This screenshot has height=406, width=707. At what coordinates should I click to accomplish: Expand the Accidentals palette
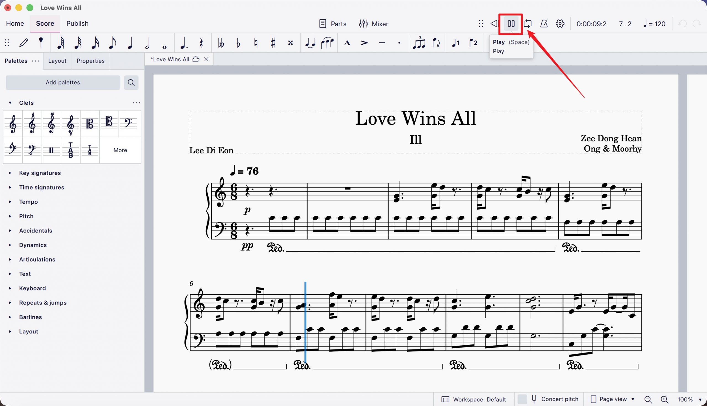click(10, 231)
